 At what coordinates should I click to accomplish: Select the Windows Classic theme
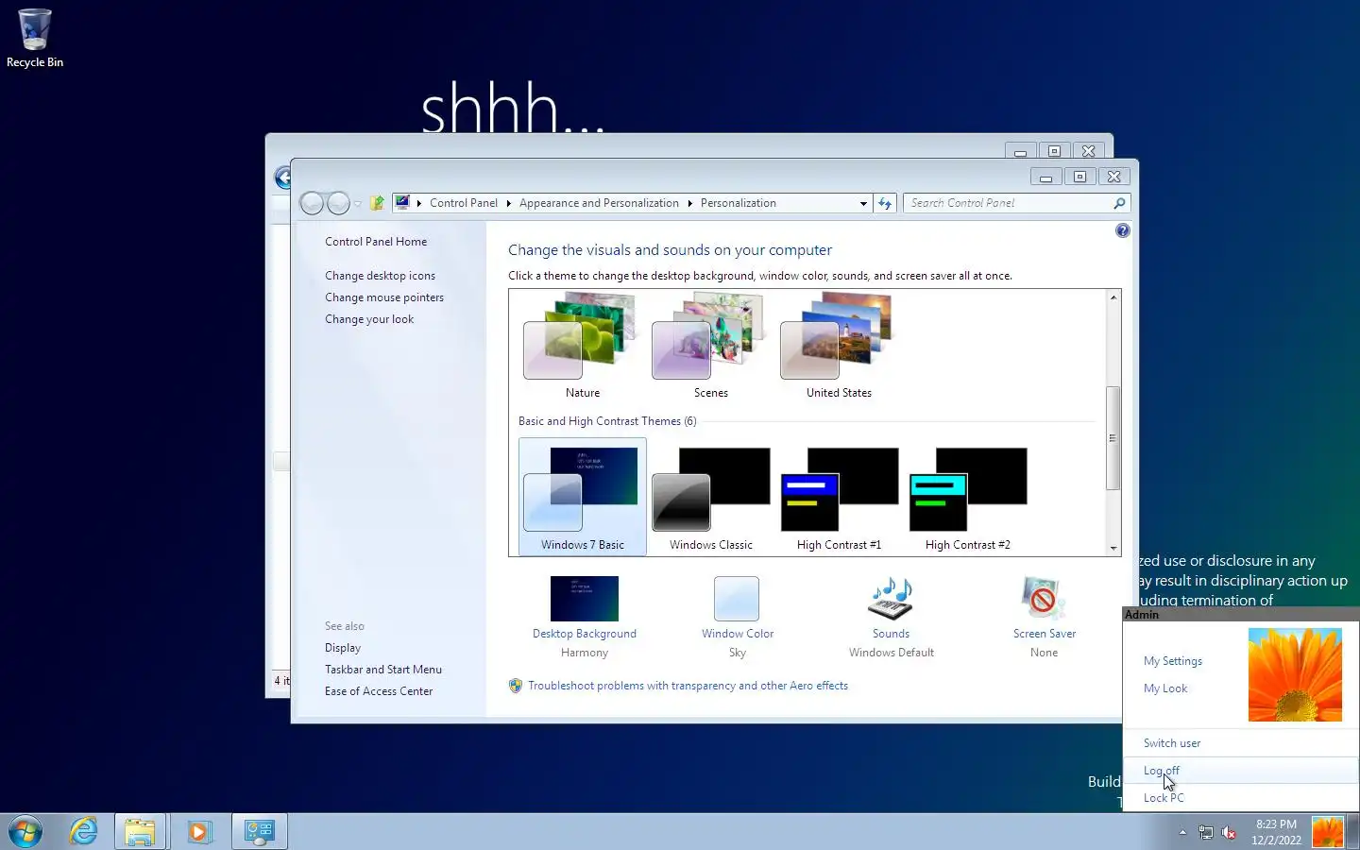coord(710,497)
